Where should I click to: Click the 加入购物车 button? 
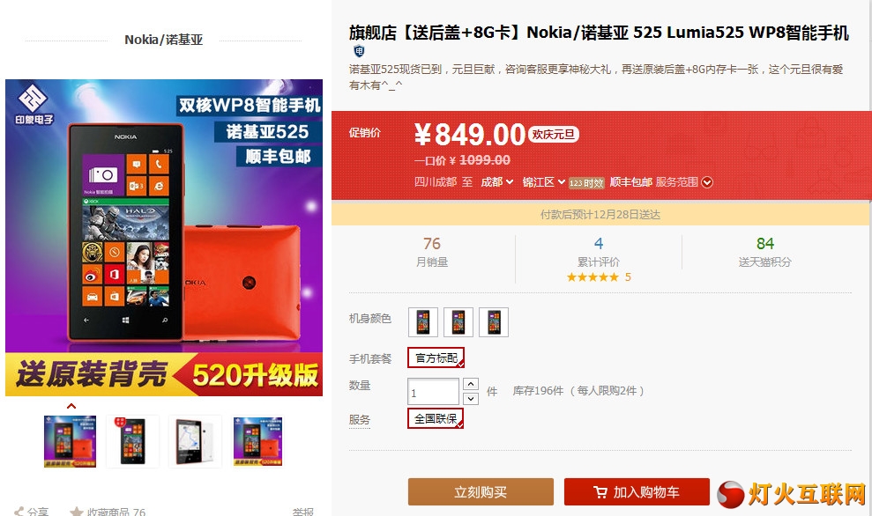[637, 492]
